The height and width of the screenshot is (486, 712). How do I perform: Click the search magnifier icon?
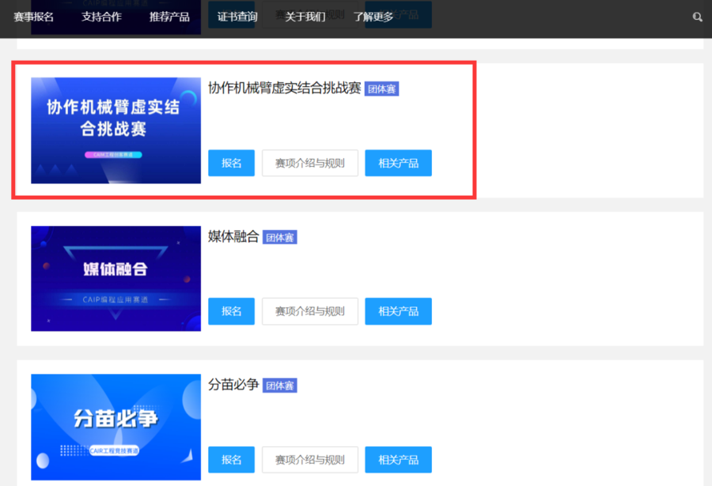click(x=697, y=16)
